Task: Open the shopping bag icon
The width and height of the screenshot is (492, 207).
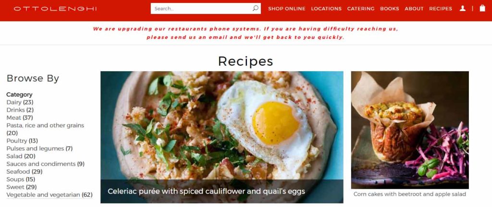Action: [482, 8]
